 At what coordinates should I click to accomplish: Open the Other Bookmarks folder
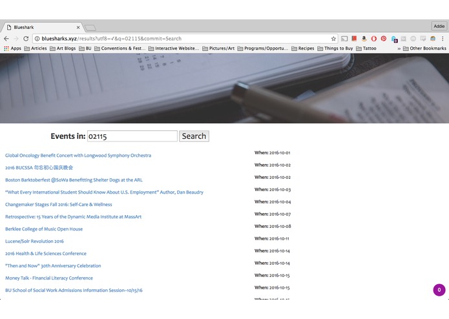click(424, 48)
